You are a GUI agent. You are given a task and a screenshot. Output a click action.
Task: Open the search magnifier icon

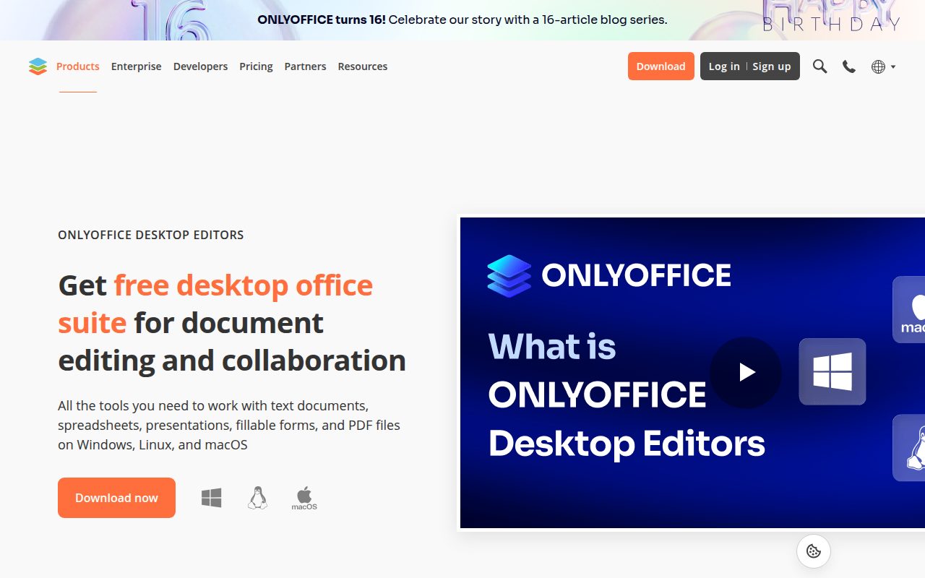tap(819, 66)
